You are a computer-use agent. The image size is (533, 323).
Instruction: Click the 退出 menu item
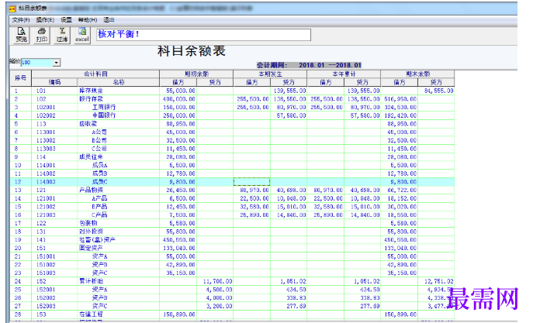(x=109, y=20)
